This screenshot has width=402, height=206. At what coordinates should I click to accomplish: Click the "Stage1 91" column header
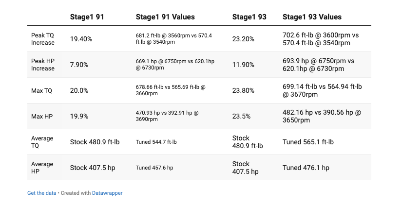[87, 17]
